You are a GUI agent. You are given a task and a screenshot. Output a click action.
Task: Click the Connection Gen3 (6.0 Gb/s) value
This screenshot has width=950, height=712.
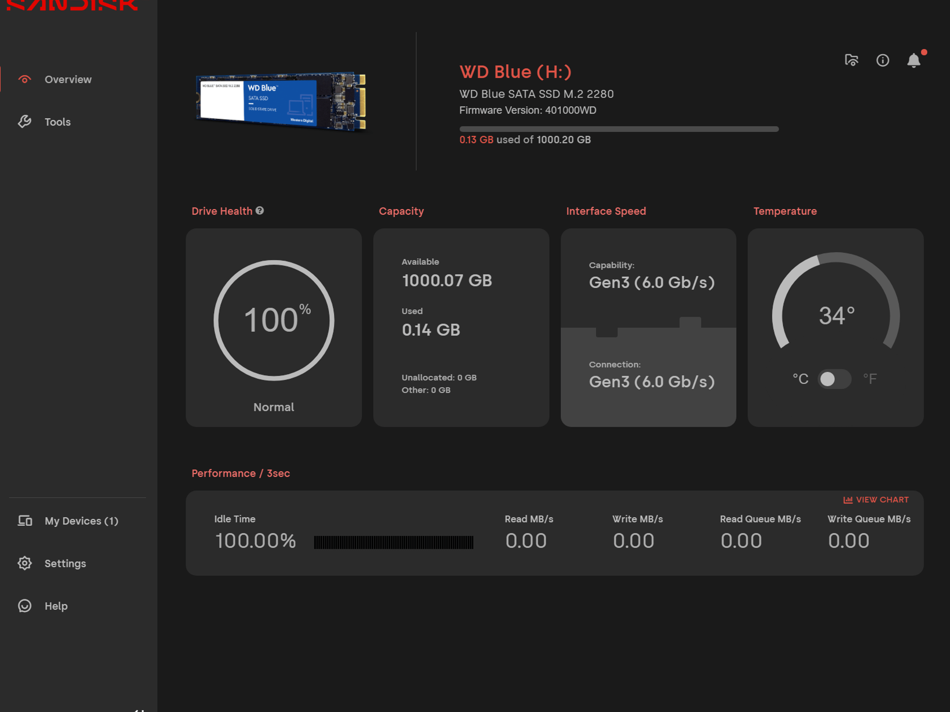pyautogui.click(x=652, y=381)
